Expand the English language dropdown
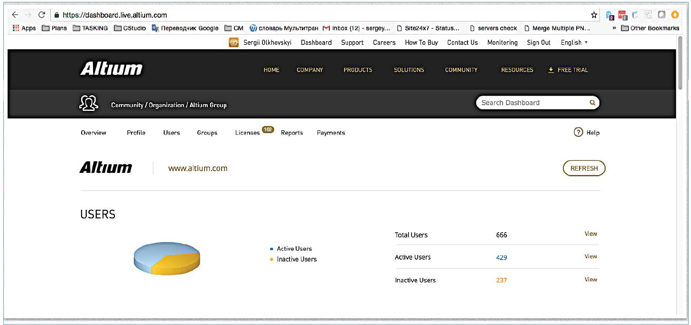This screenshot has width=691, height=325. click(574, 43)
